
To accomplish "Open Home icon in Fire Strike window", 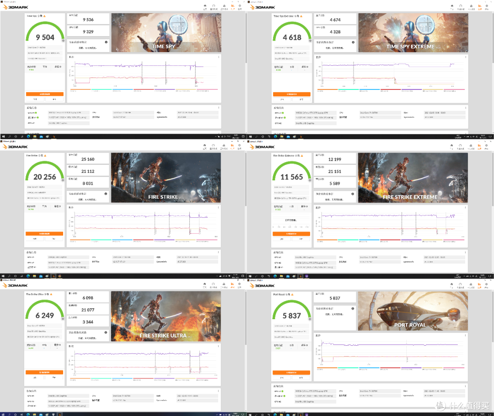I will [205, 146].
